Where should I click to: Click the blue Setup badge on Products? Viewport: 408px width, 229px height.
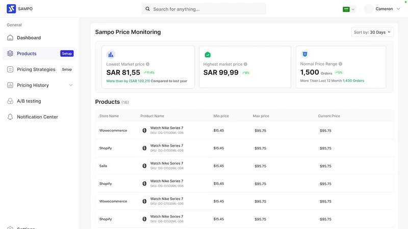coord(67,53)
